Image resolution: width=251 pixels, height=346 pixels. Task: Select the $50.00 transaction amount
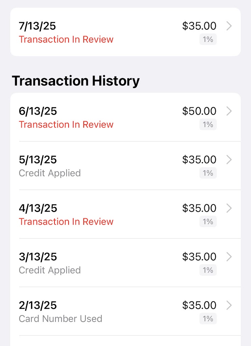[x=199, y=111]
